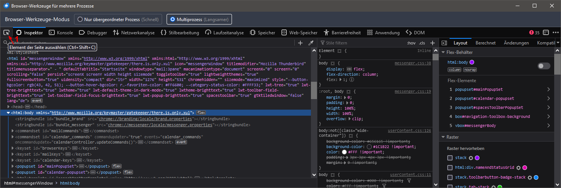Select the Multiprozess radio button

pos(173,19)
